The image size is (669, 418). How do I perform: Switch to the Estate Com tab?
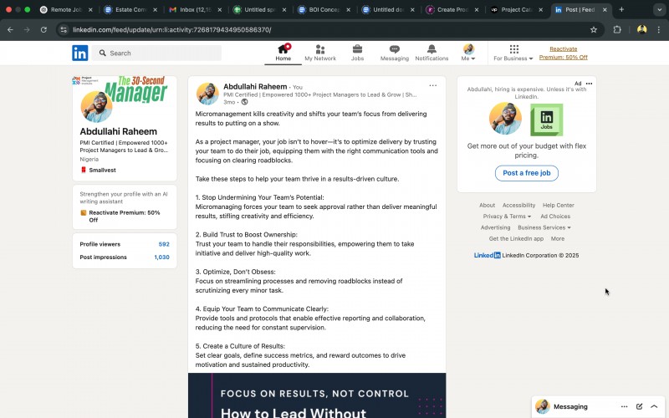130,9
